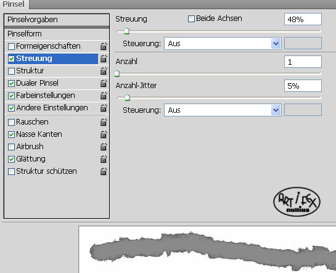
Task: Toggle the lock icon for Nasse Kanten
Action: [x=104, y=134]
